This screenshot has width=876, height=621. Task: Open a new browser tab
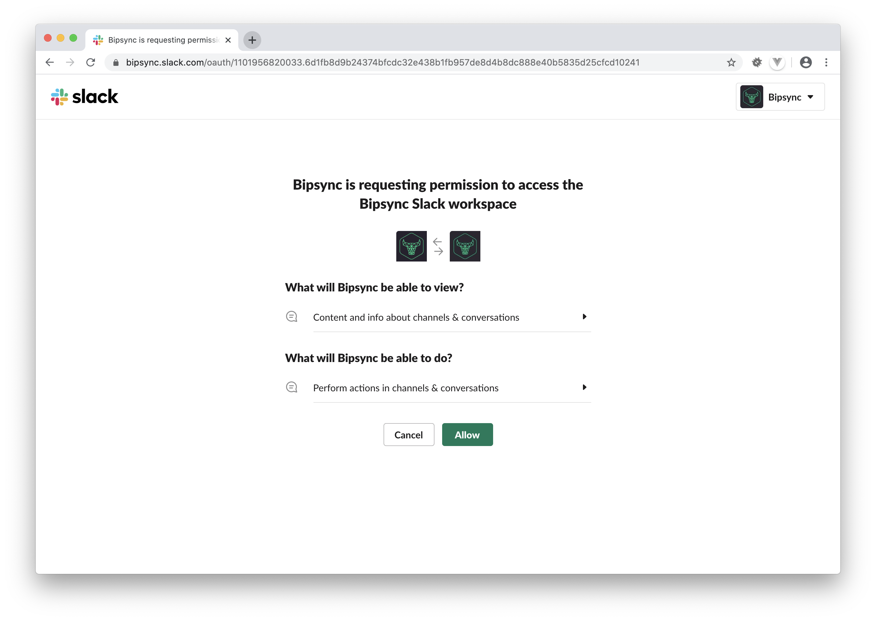point(252,40)
